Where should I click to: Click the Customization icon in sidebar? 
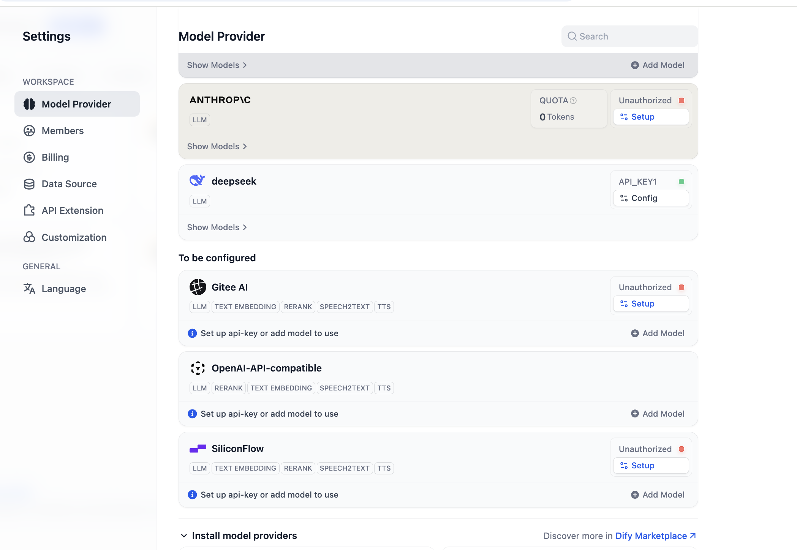coord(29,237)
